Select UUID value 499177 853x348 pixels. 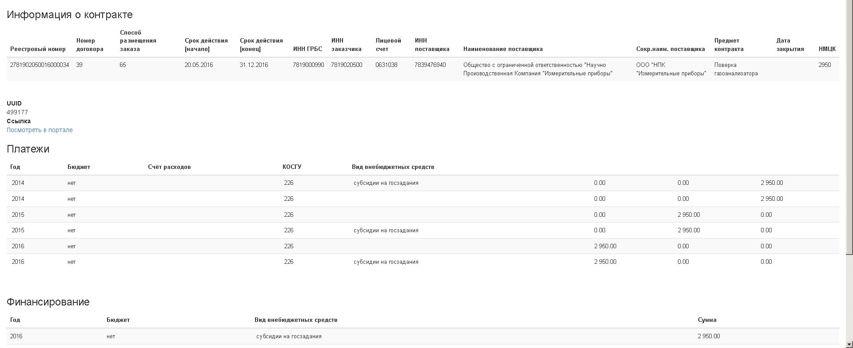pos(17,112)
